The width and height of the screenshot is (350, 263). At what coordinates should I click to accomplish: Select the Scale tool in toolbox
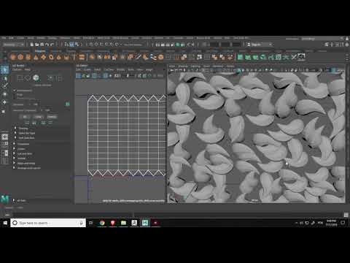click(x=4, y=112)
